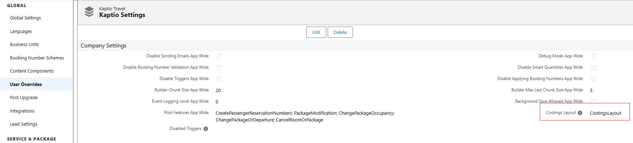The width and height of the screenshot is (633, 143).
Task: Toggle Disable Smart Quantities App Wide checkbox
Action: pyautogui.click(x=594, y=67)
